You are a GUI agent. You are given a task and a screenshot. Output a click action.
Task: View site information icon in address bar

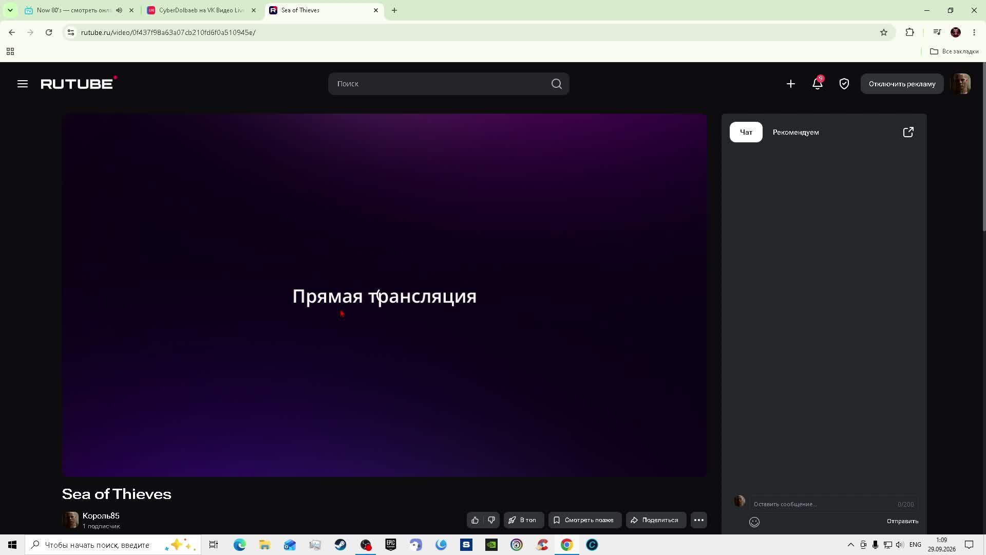point(71,32)
